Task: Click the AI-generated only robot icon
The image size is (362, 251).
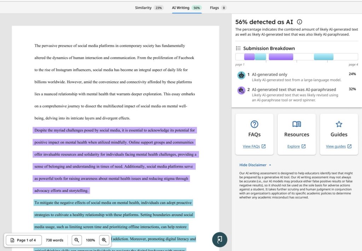Action: point(241,75)
